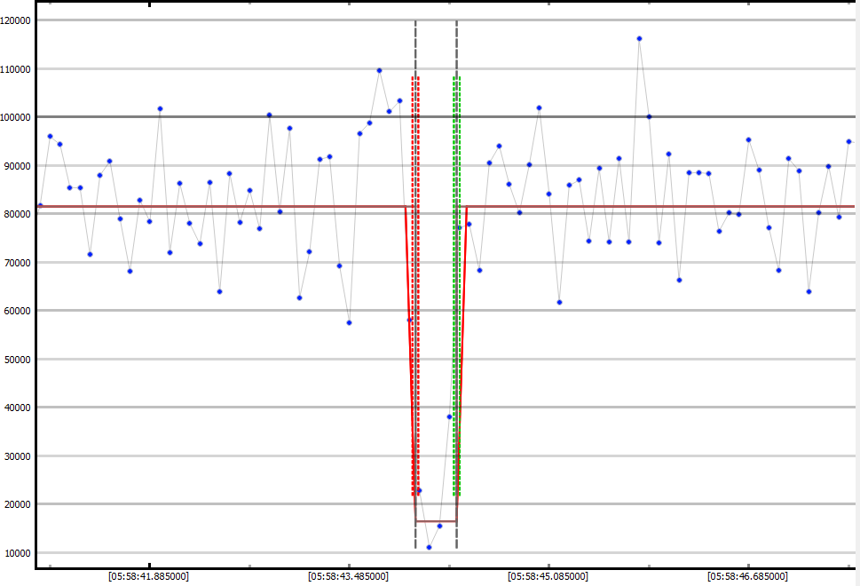
Task: Select the lowest data point near 11000
Action: (x=429, y=547)
